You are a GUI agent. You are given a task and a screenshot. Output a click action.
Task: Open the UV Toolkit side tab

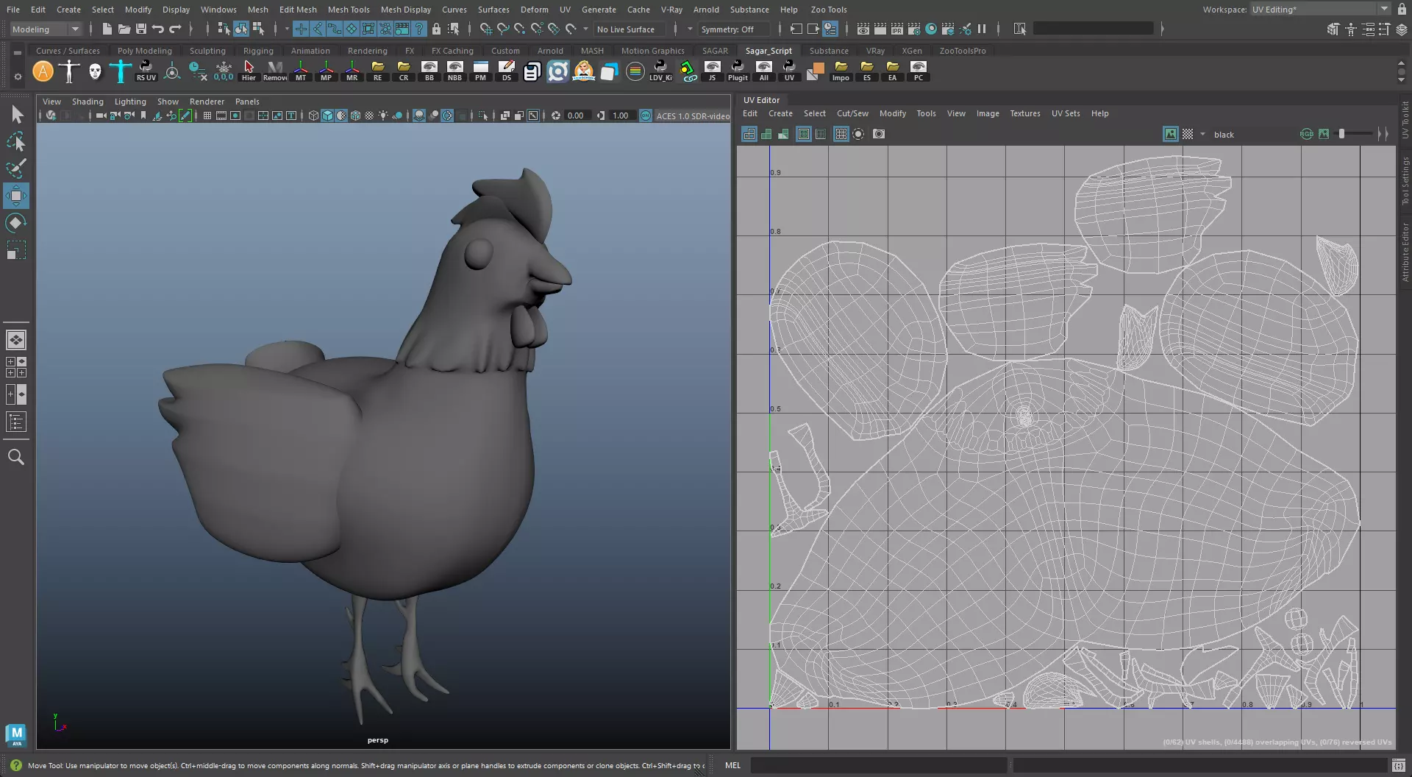[1405, 120]
